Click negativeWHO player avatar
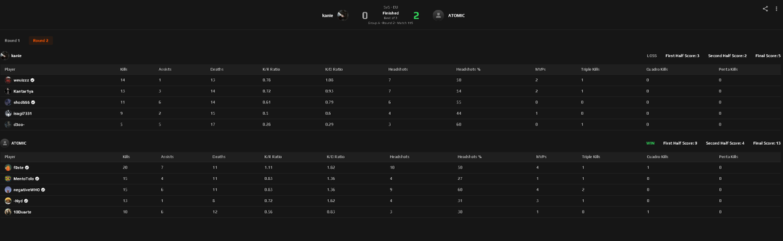The image size is (783, 241). [8, 190]
